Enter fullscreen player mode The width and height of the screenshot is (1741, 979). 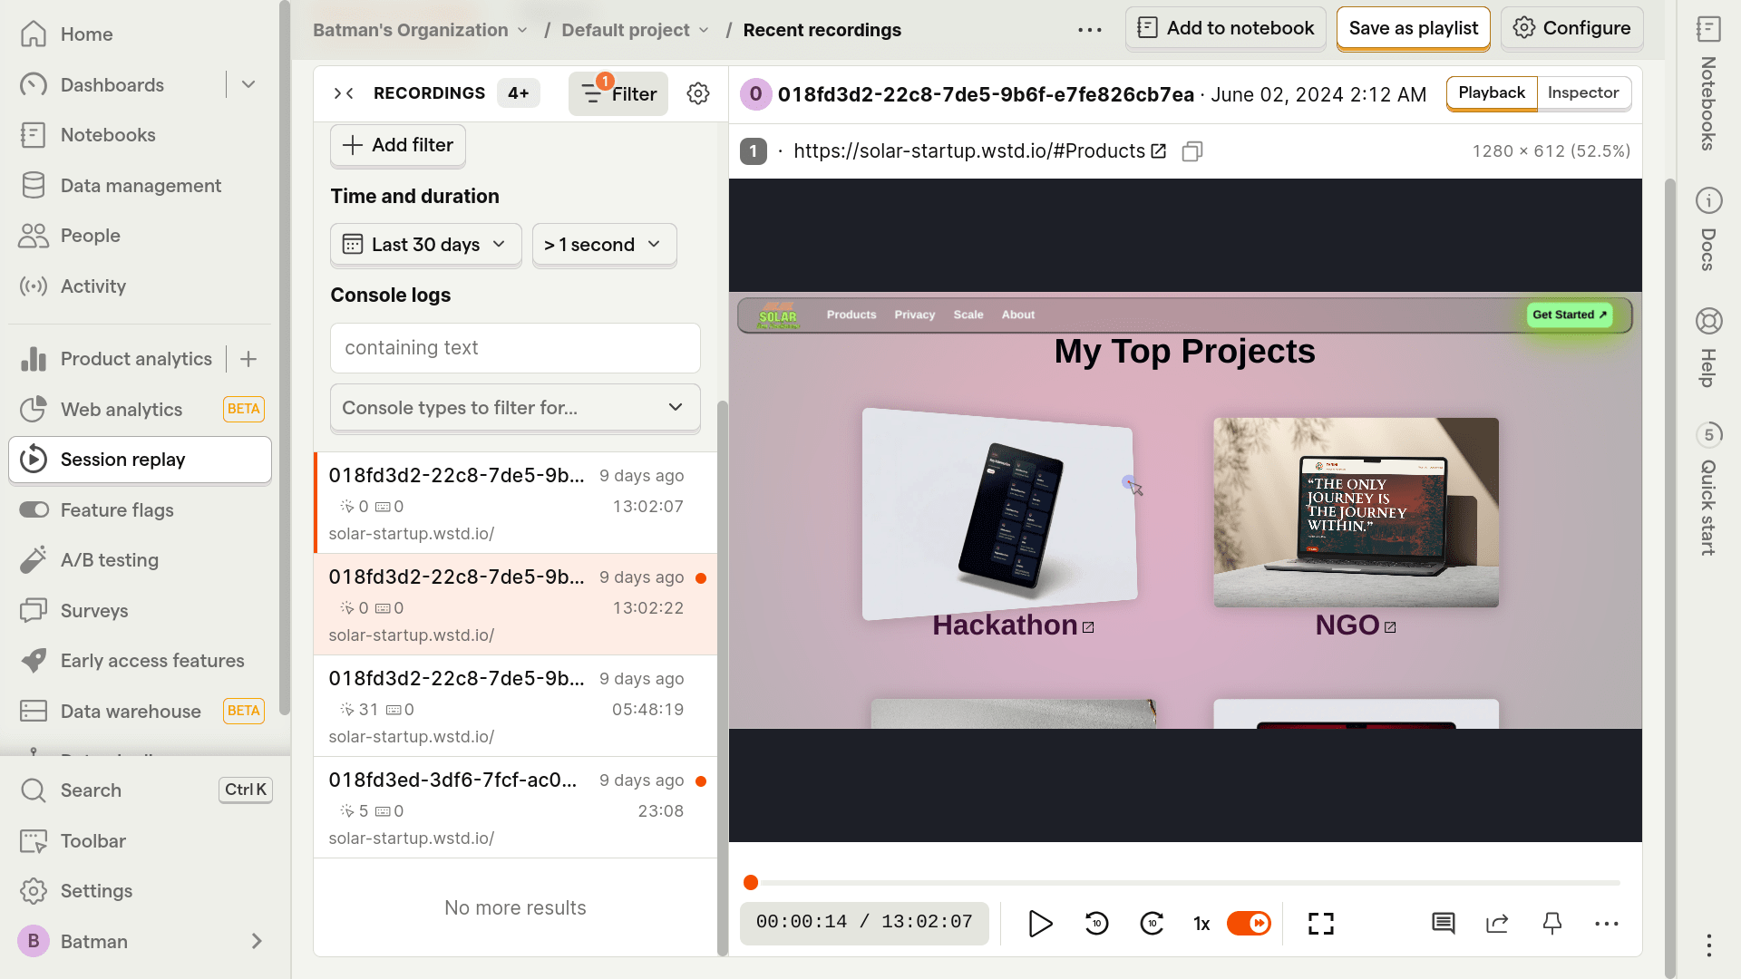(x=1321, y=924)
